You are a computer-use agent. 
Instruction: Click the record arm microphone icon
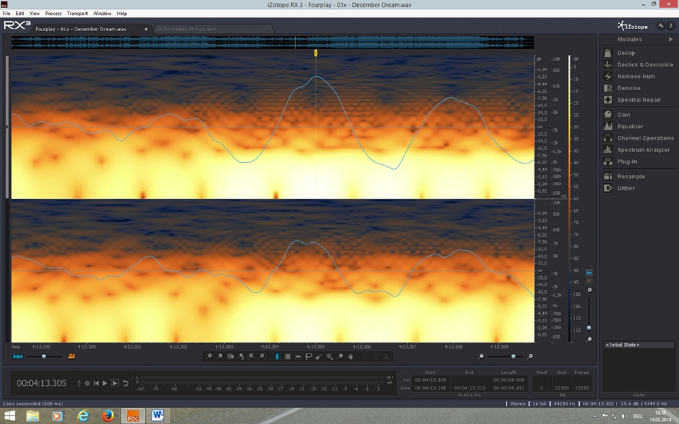pyautogui.click(x=79, y=383)
